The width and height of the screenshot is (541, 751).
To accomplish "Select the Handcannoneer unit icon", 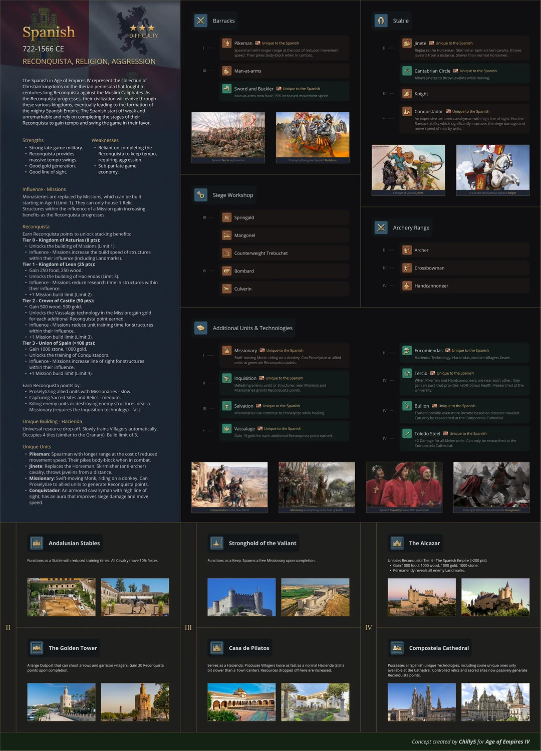I will pos(407,286).
